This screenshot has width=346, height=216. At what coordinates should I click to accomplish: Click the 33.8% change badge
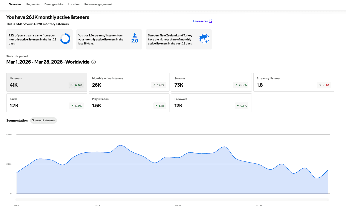[x=159, y=85]
